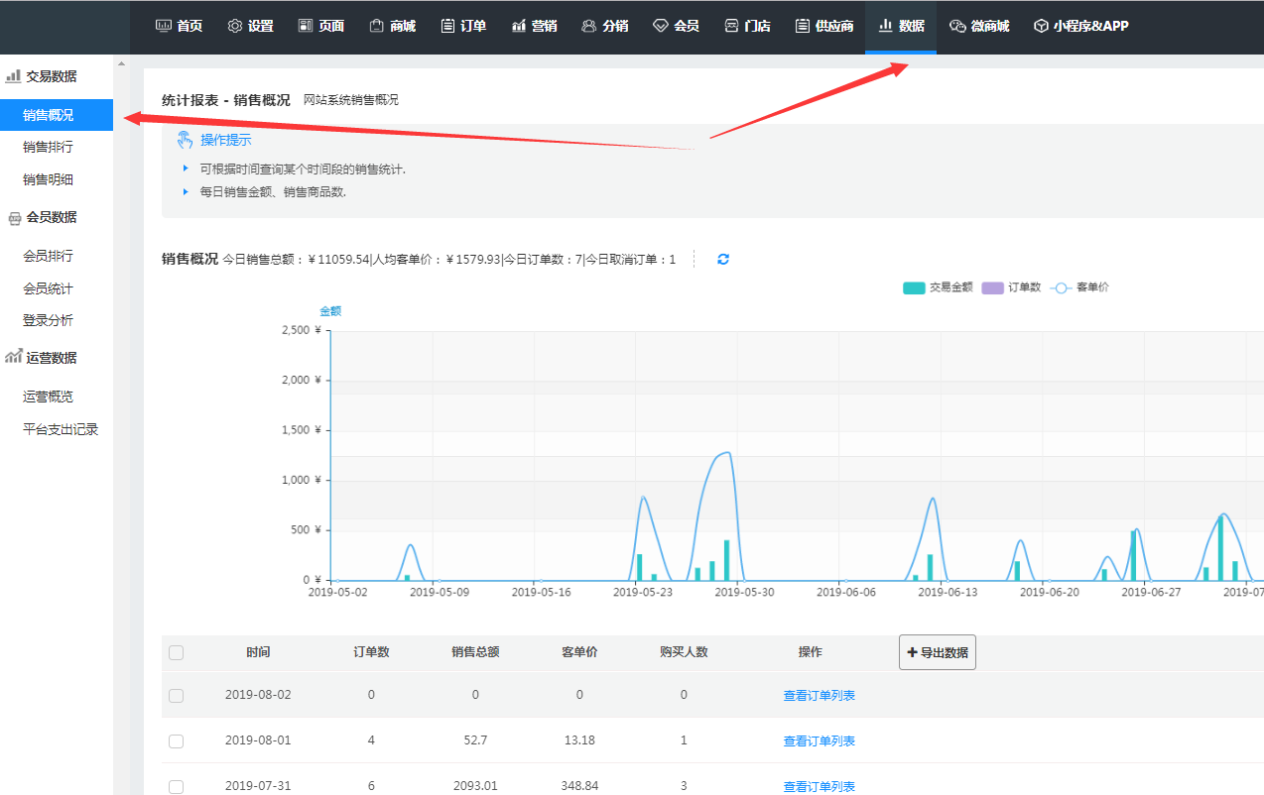Click the 2019-07-31 date cell in the table
1264x795 pixels.
(x=258, y=786)
